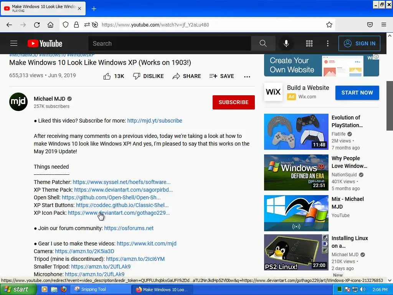Open the mjd.yt/subscribe link
Viewport: 393px width, 295px height.
pyautogui.click(x=155, y=121)
